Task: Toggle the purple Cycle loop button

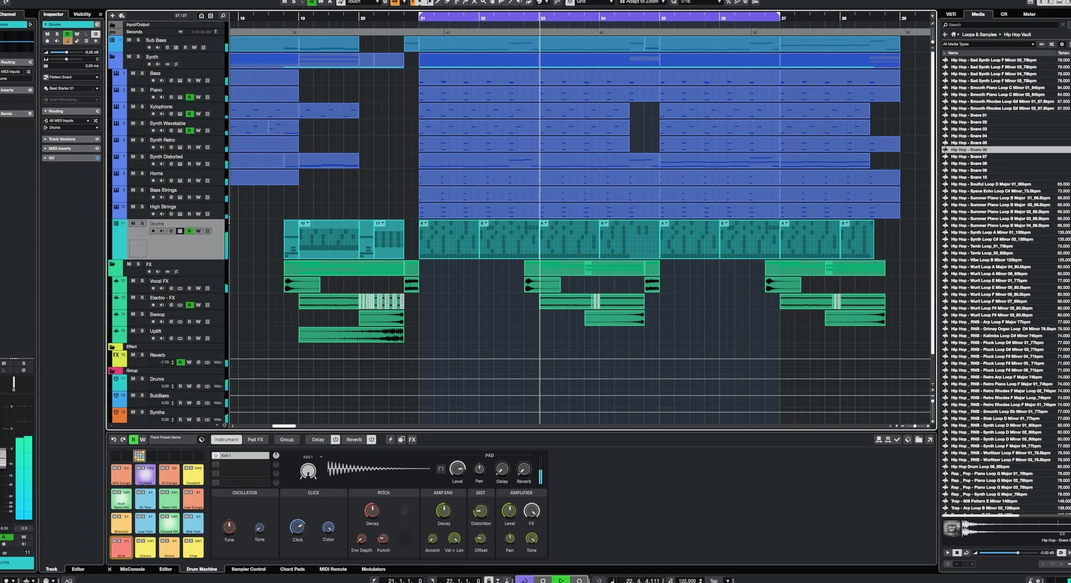Action: pyautogui.click(x=524, y=580)
